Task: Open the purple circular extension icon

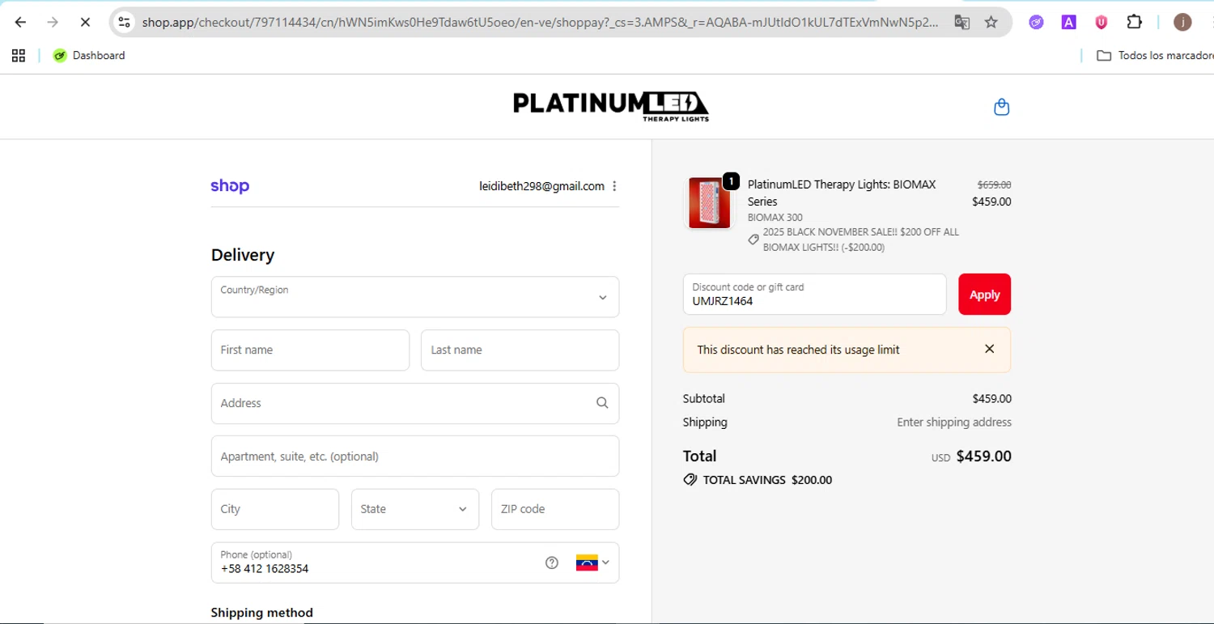Action: (x=1036, y=23)
